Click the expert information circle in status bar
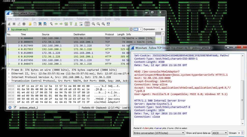This screenshot has height=137, width=247. coord(10,107)
